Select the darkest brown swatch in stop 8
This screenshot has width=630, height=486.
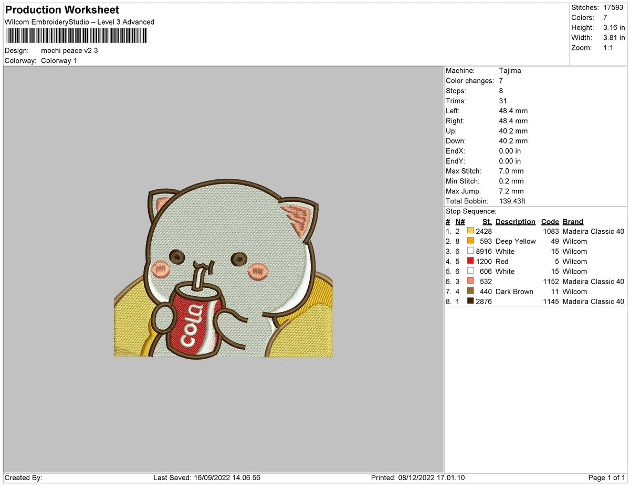tap(470, 301)
